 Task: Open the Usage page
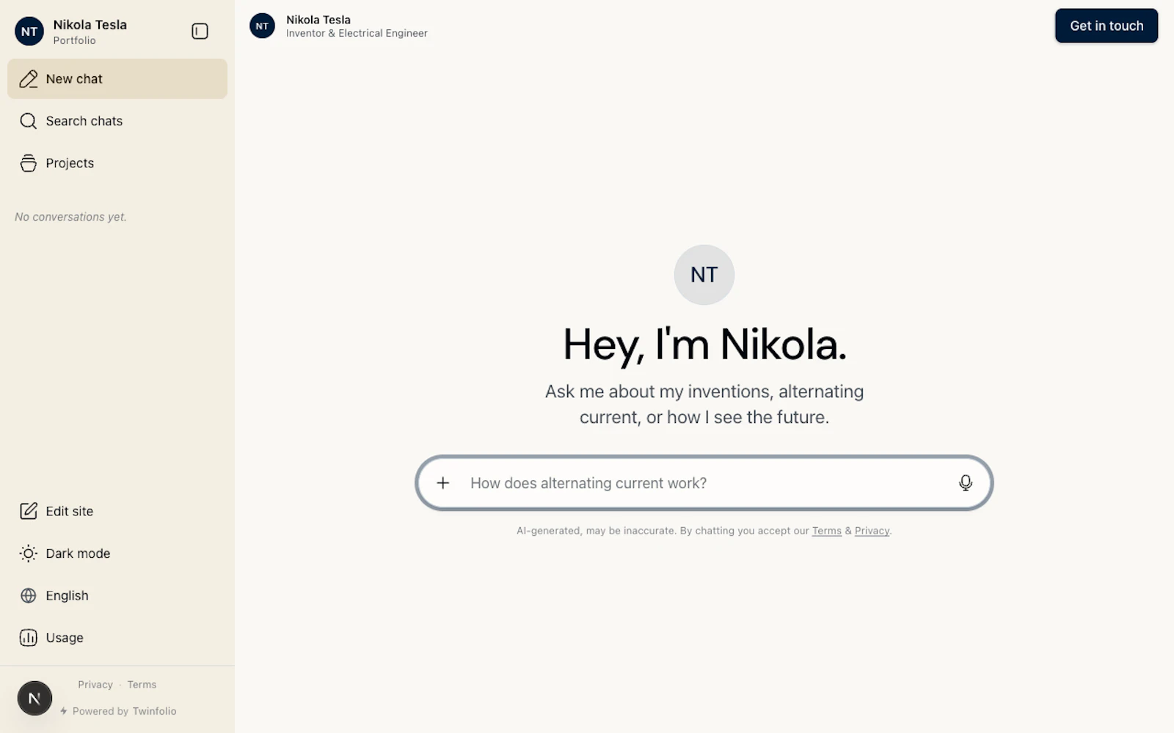[x=117, y=638]
